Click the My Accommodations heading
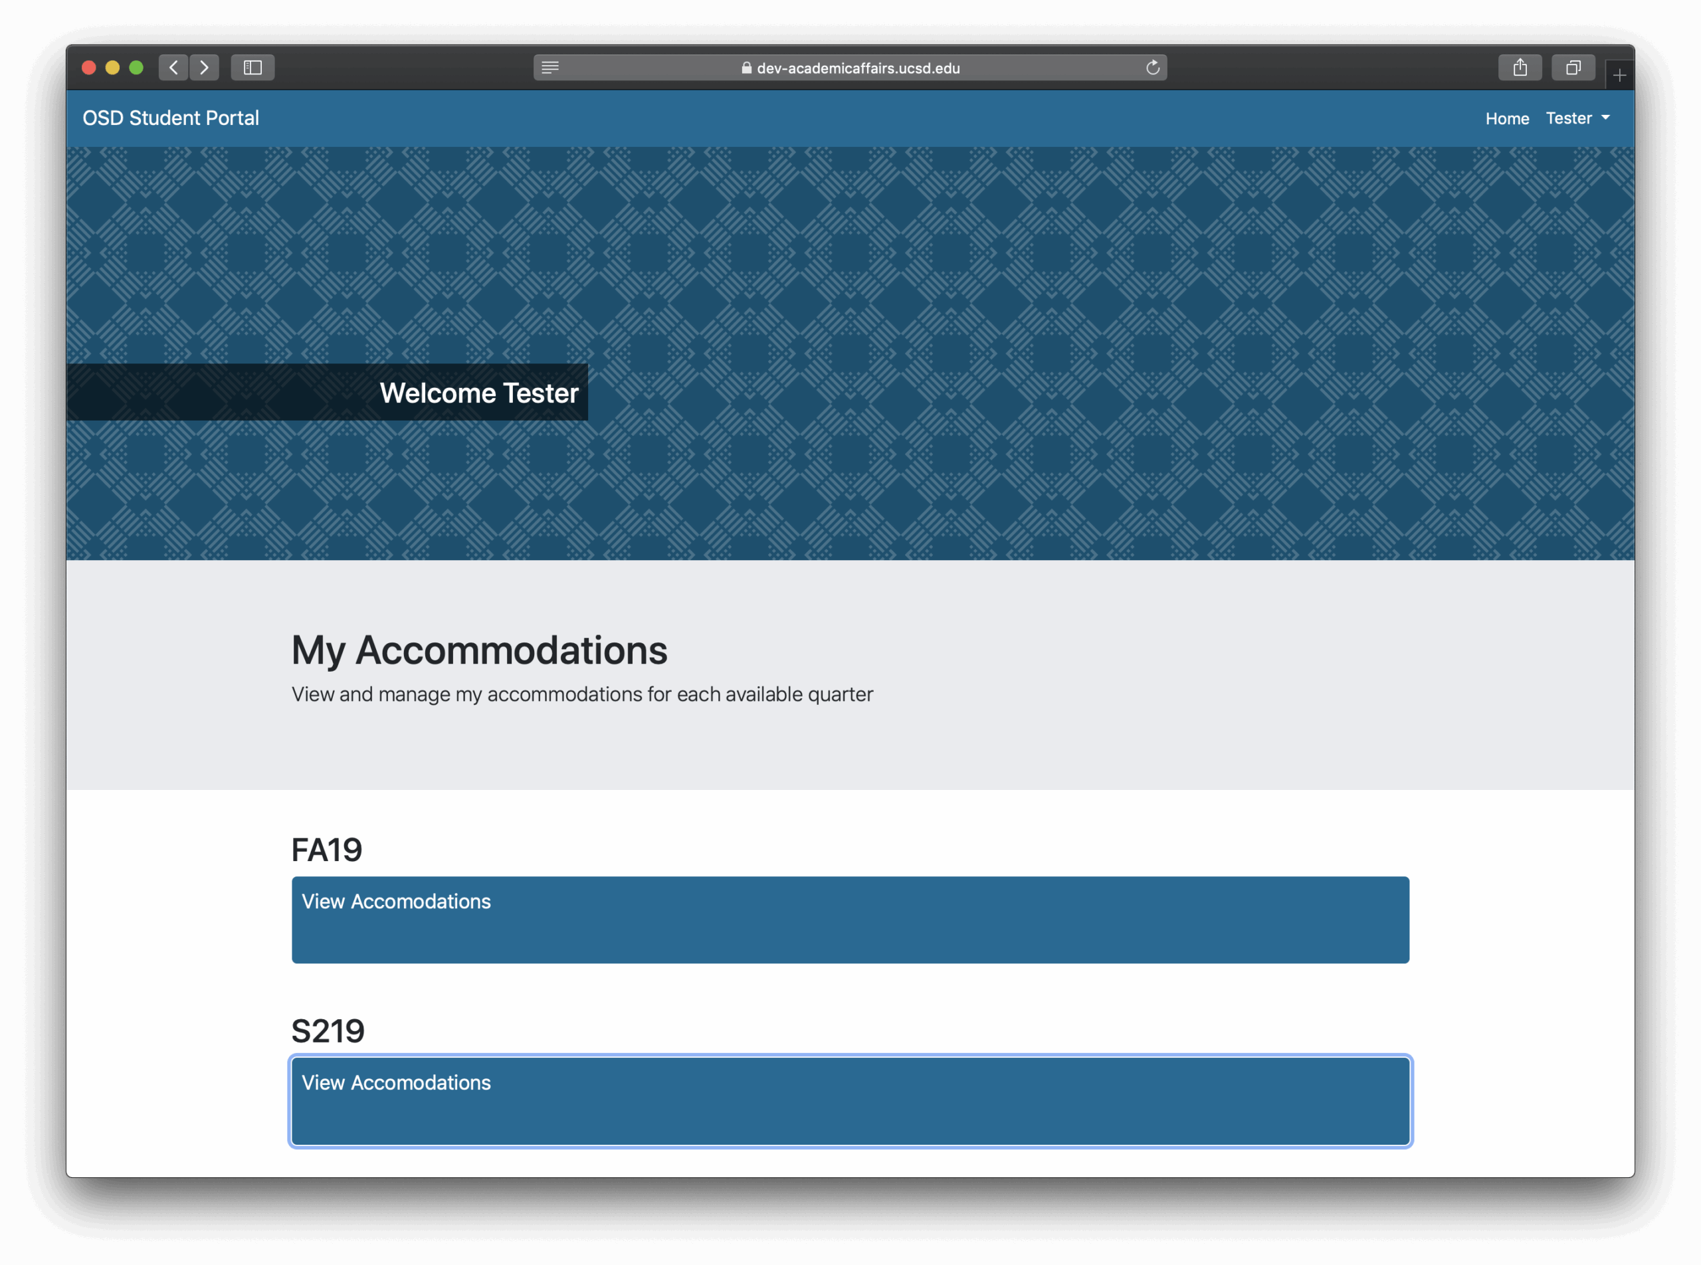1701x1265 pixels. (x=478, y=649)
